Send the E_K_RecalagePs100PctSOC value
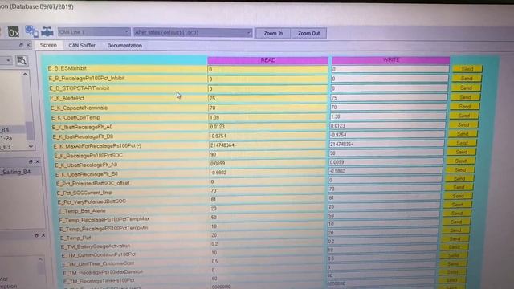The height and width of the screenshot is (289, 514). (461, 152)
